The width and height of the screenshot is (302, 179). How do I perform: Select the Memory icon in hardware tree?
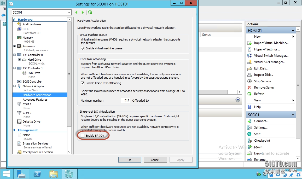[x=19, y=38]
